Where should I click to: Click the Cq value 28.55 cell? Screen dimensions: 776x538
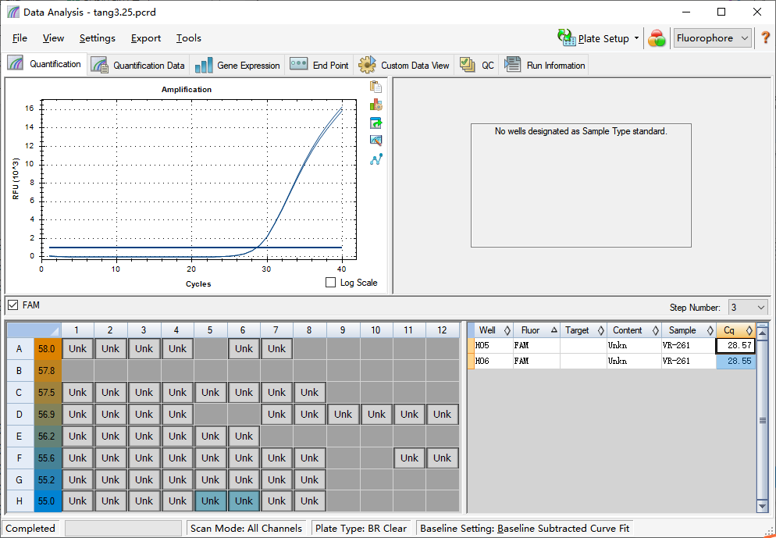pos(735,361)
